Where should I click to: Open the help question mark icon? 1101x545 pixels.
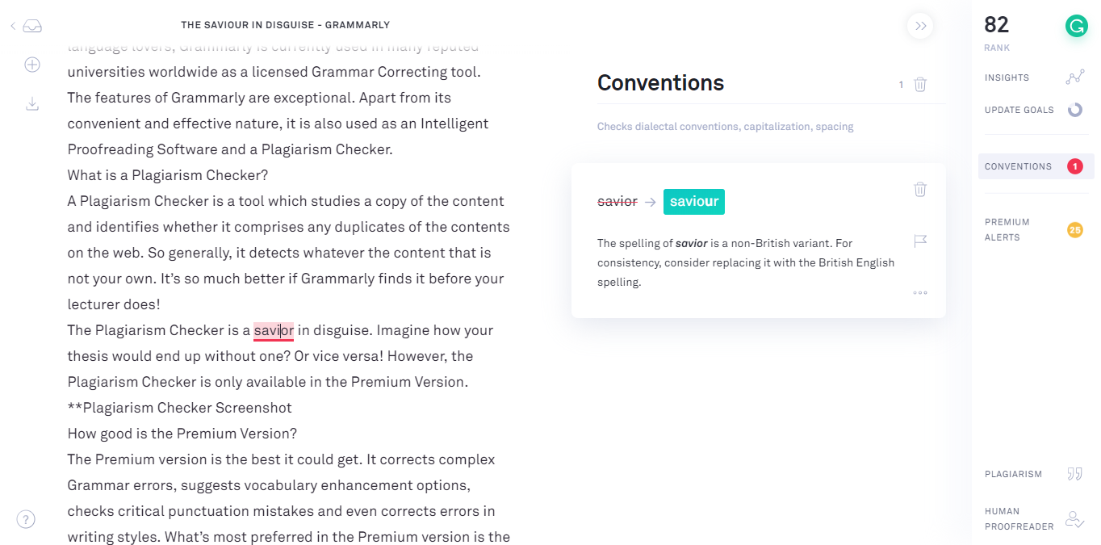click(x=26, y=519)
